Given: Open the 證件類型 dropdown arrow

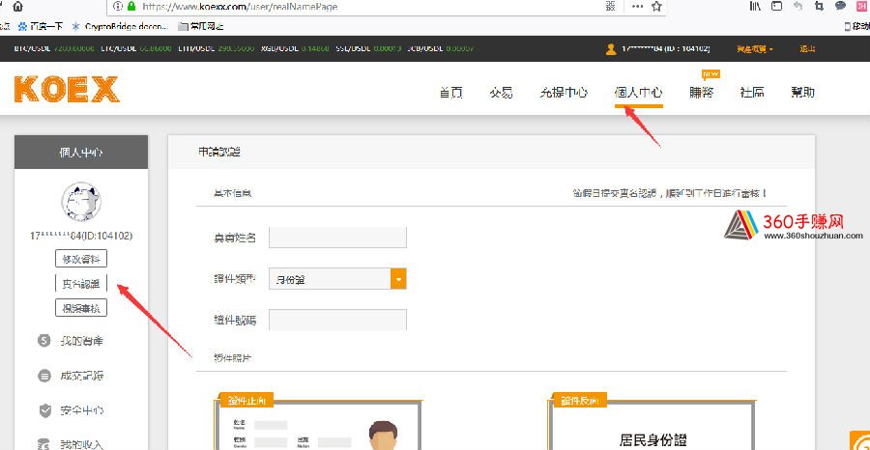Looking at the screenshot, I should [398, 279].
